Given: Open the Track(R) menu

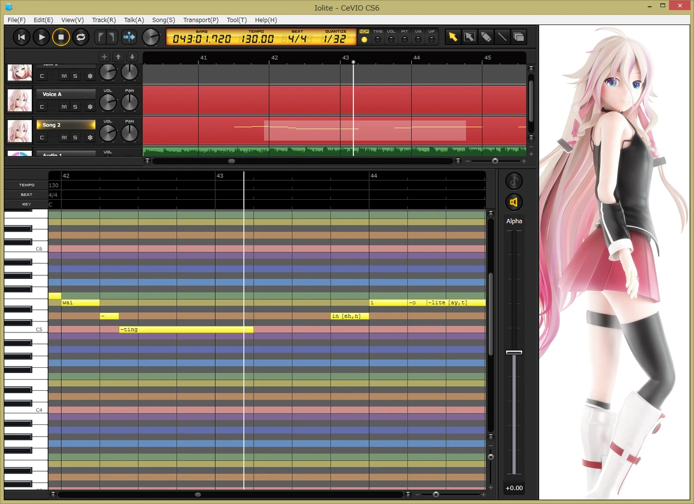Looking at the screenshot, I should [x=103, y=20].
